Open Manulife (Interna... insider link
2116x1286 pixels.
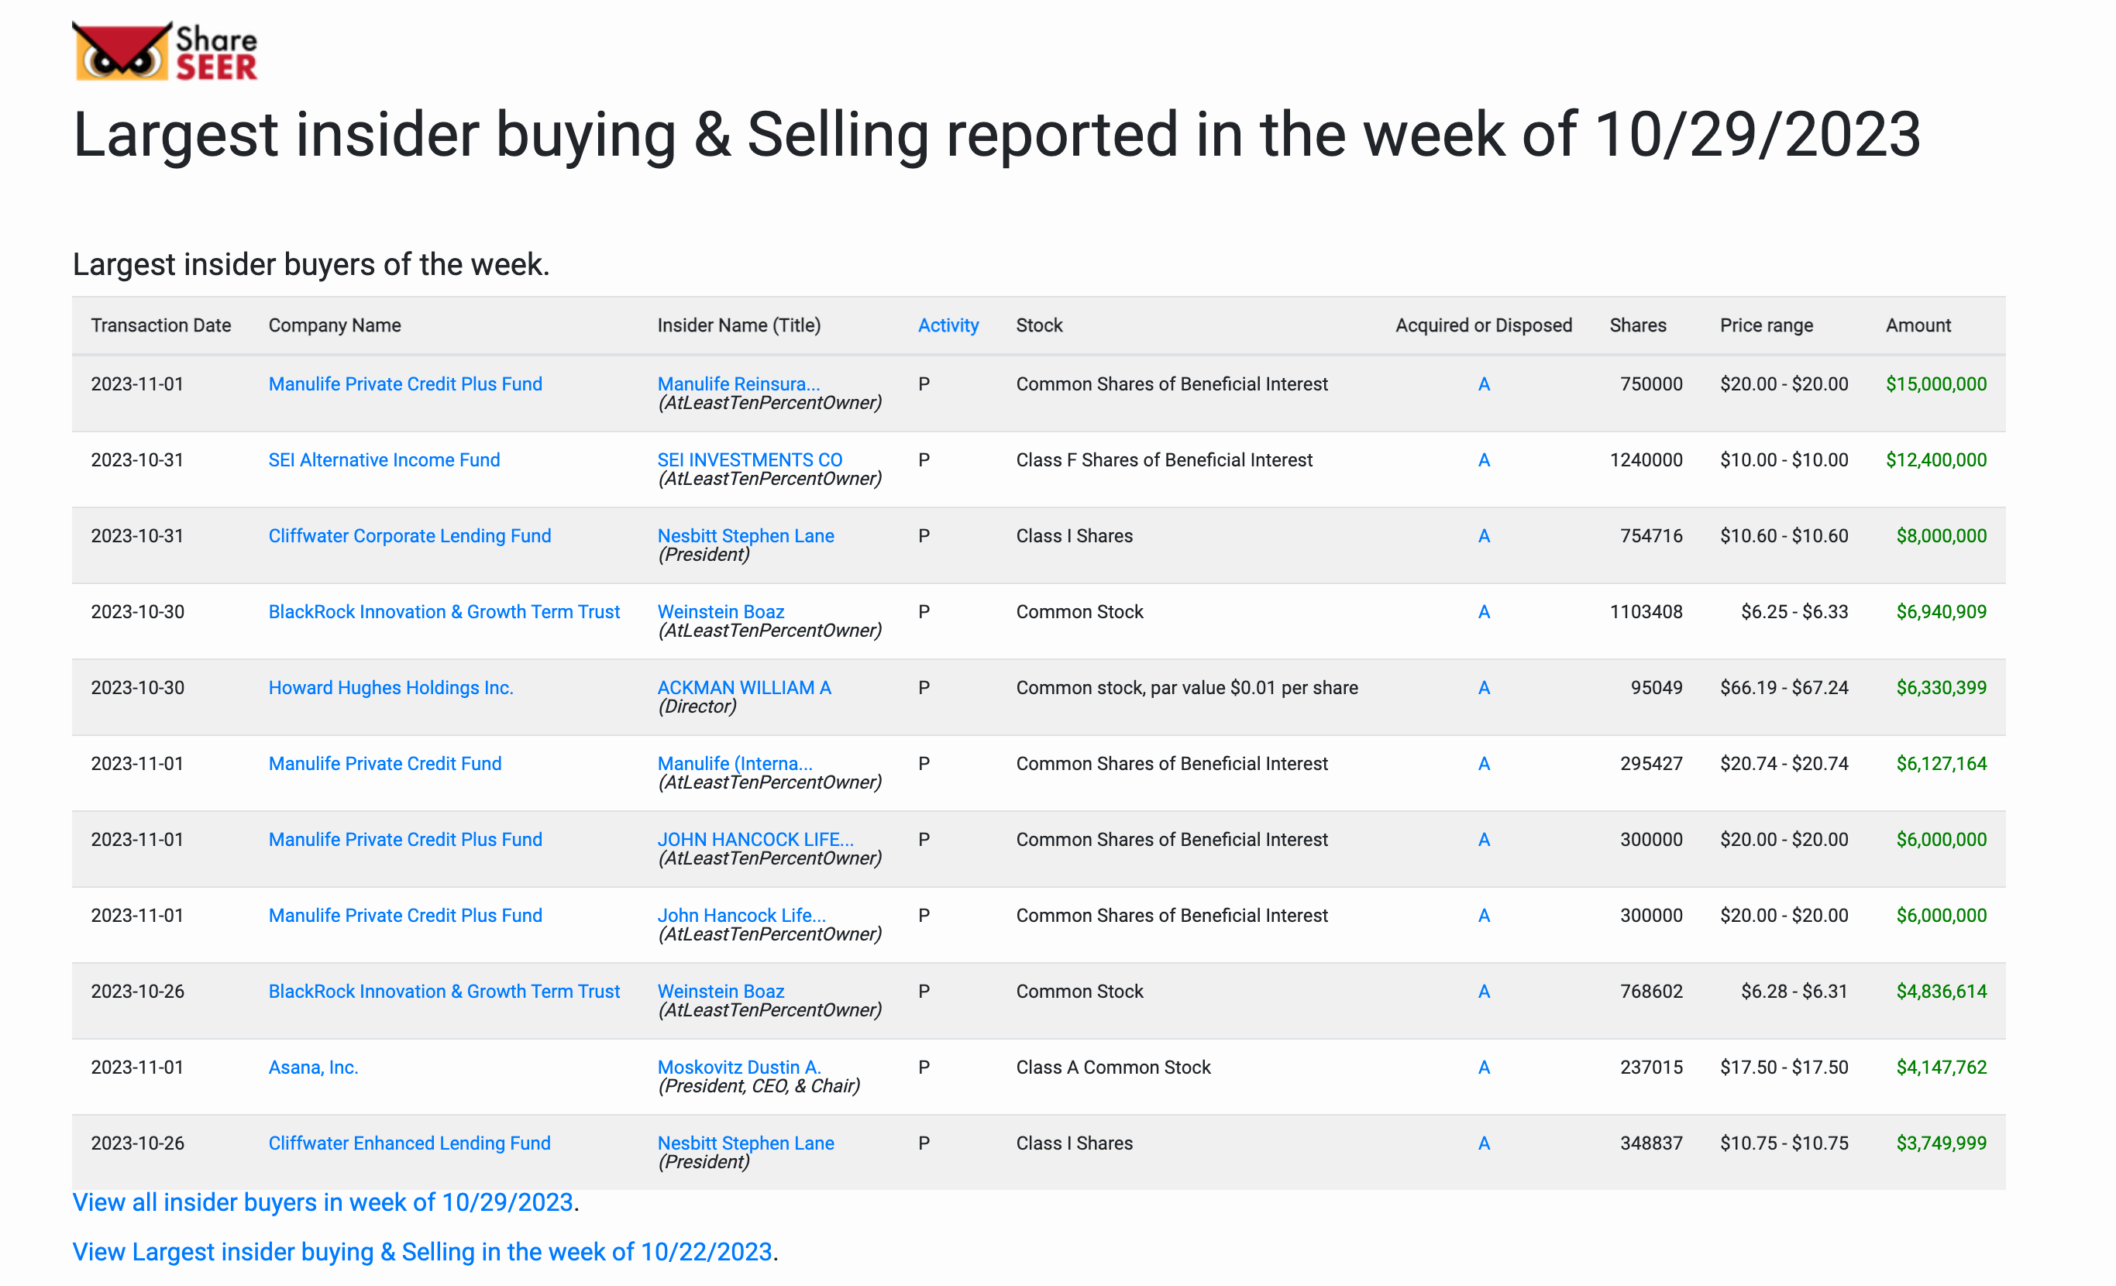[735, 763]
